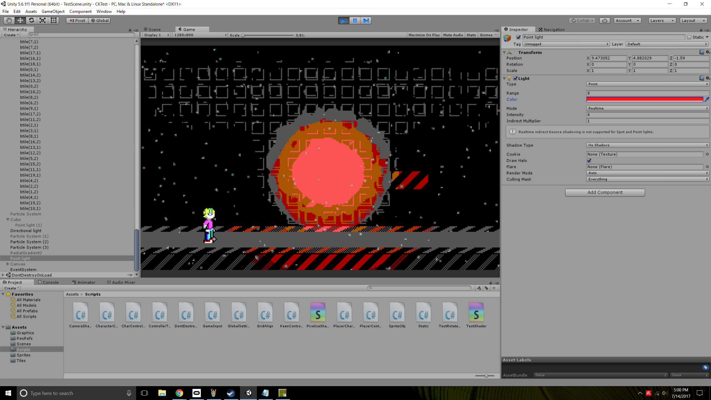
Task: Click the GameObject cube icon in Inspector
Action: click(x=507, y=38)
